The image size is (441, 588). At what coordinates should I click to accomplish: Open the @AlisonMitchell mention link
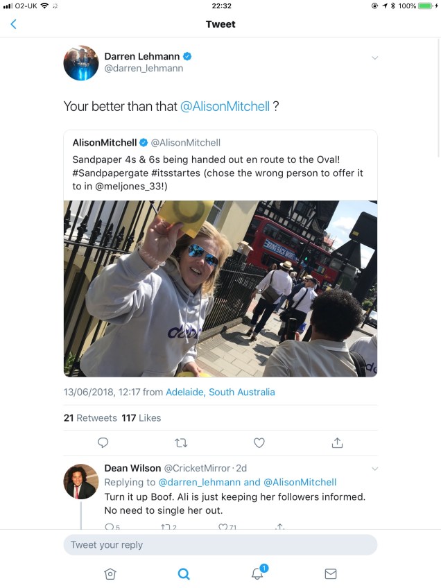[x=225, y=107]
